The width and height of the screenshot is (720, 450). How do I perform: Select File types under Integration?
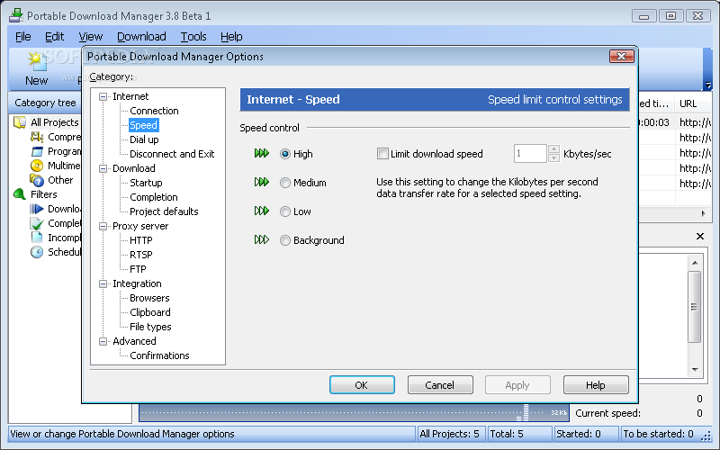pos(150,327)
